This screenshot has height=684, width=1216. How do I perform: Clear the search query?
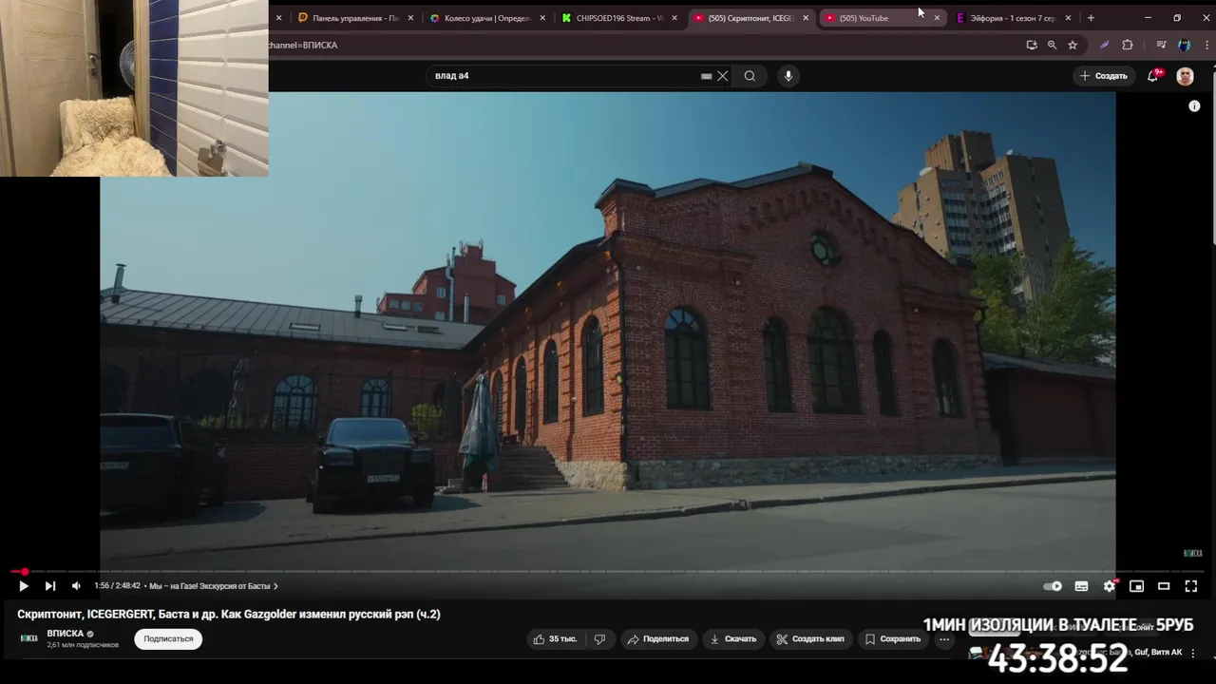pos(723,76)
